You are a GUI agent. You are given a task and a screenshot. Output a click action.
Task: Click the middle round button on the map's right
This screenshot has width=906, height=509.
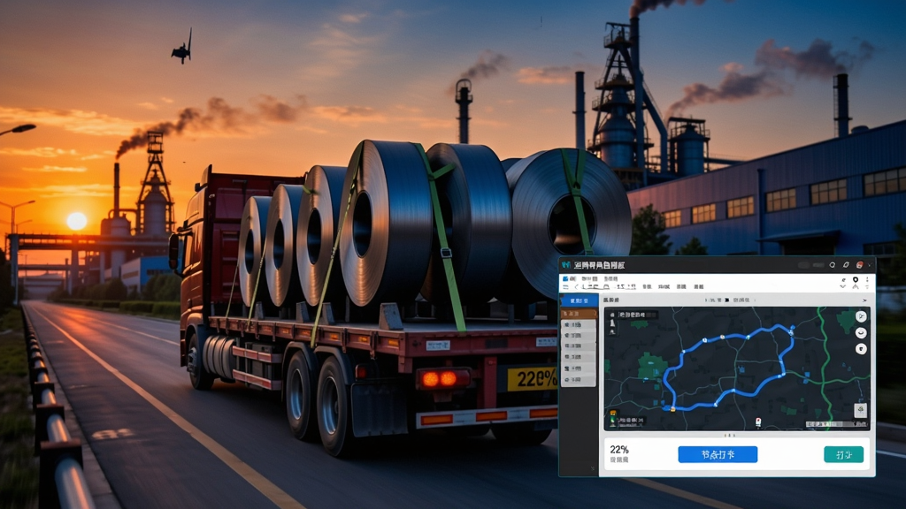861,333
